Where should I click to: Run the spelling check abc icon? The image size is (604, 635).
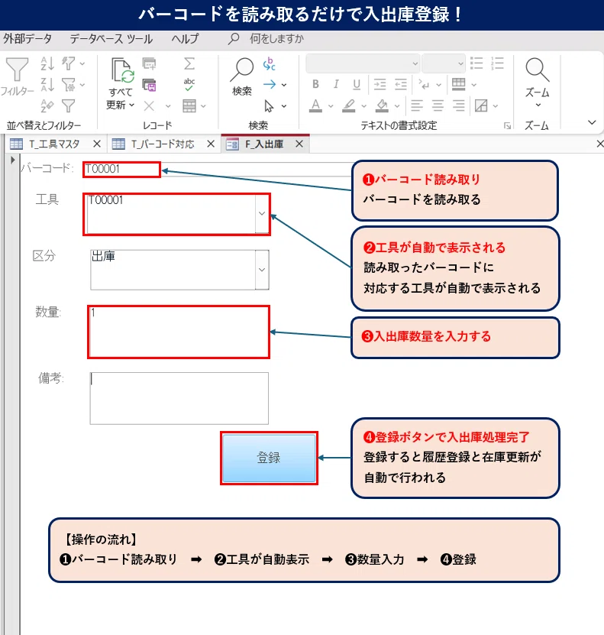[x=189, y=85]
